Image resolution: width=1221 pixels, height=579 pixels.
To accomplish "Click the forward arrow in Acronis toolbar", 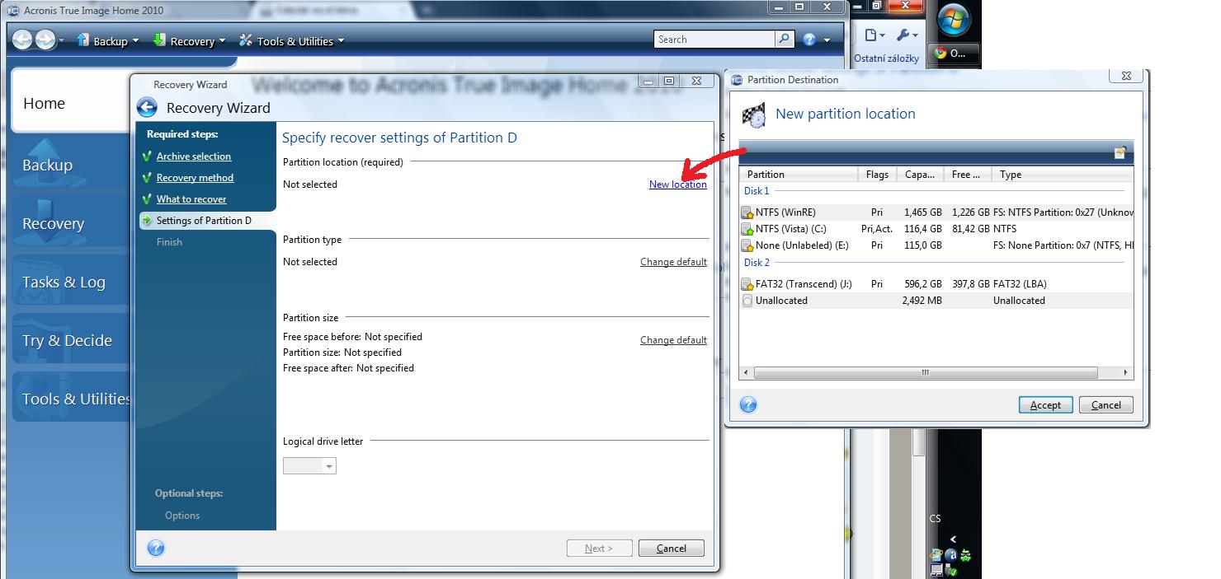I will 45,40.
